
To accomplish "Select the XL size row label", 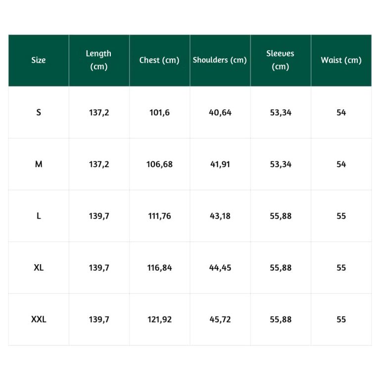I will click(x=39, y=268).
